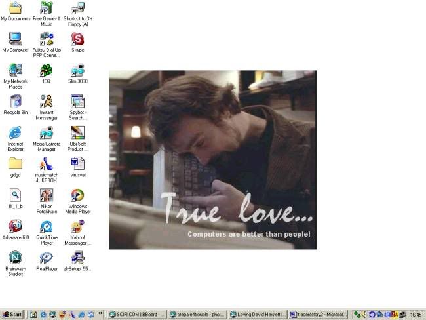Screen dimensions: 426x320
Task: Launch Netscape from Quick Launch bar
Action: coord(52,315)
